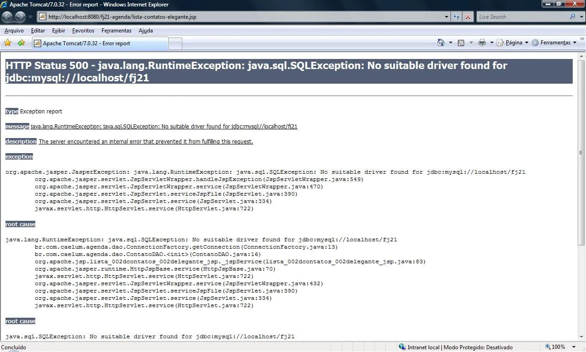The height and width of the screenshot is (352, 586).
Task: Click the lista_002dcontatos_002delegante_jsp stack line
Action: pos(230,261)
